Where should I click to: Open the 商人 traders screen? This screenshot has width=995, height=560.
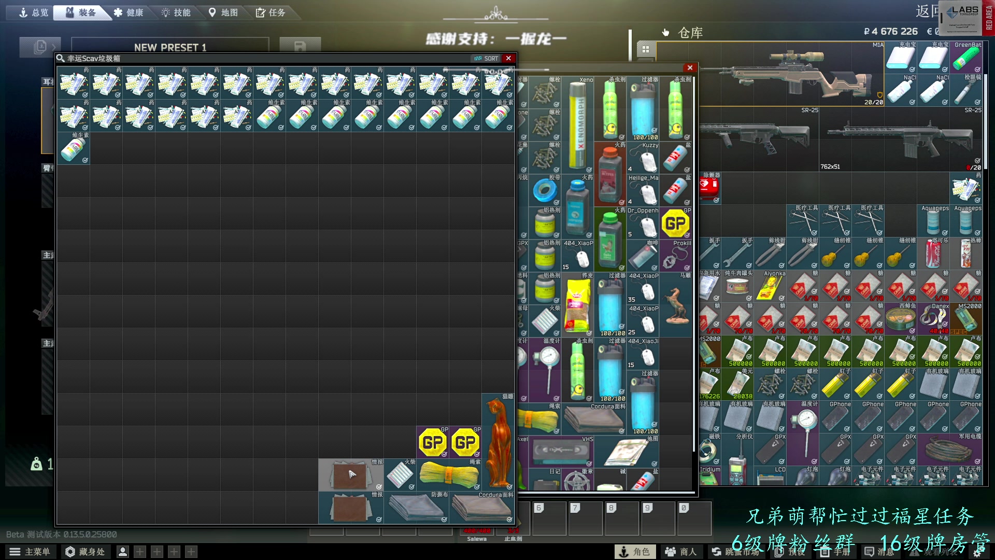coord(680,552)
